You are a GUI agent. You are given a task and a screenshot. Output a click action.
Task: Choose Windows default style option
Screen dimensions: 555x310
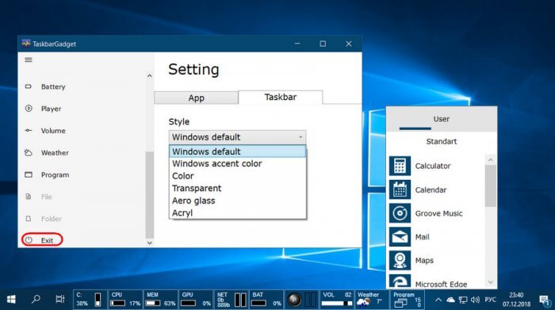click(237, 151)
